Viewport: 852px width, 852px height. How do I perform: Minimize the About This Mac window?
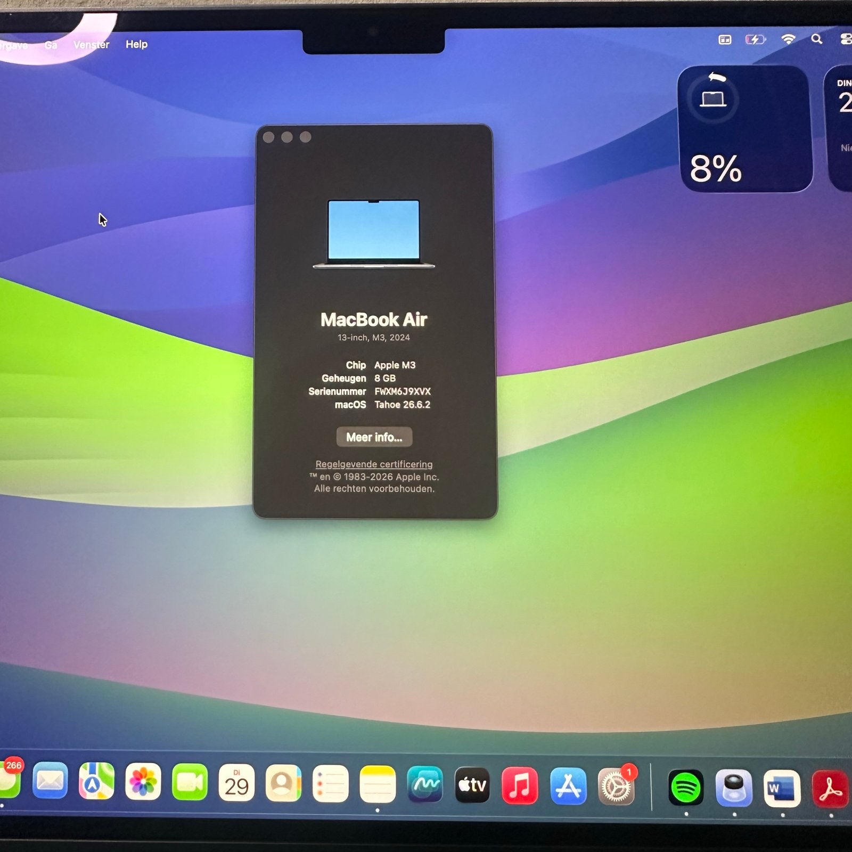click(287, 137)
